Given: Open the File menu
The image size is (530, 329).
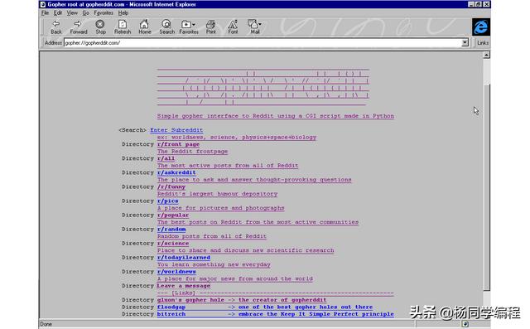Looking at the screenshot, I should tap(45, 13).
